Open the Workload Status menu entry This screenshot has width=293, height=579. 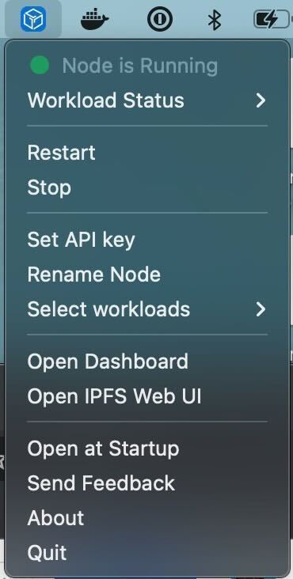147,100
